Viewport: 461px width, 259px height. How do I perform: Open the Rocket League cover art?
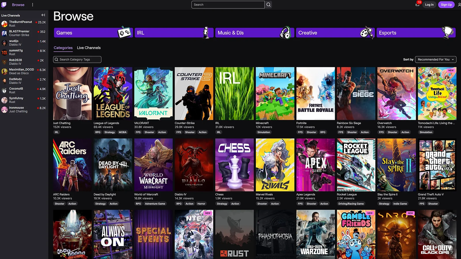point(356,165)
